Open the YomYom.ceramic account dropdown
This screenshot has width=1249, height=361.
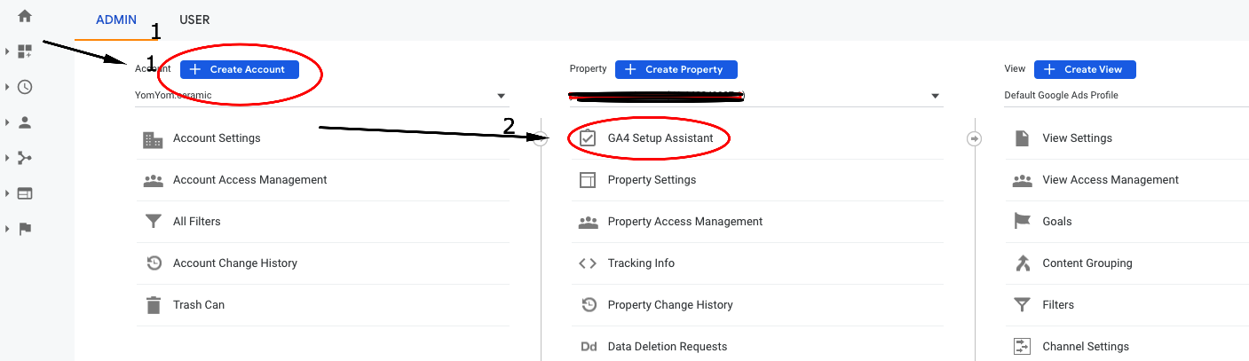pos(321,95)
